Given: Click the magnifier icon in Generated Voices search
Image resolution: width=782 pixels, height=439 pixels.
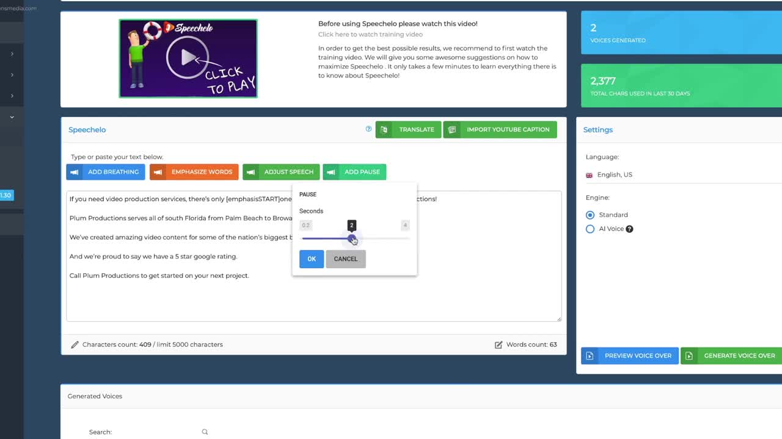Looking at the screenshot, I should point(205,432).
